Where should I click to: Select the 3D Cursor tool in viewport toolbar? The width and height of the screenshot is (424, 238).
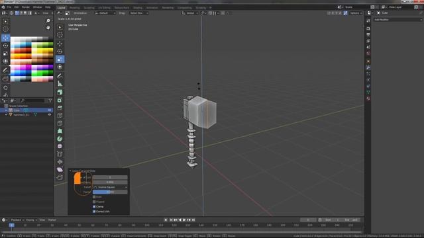(60, 35)
